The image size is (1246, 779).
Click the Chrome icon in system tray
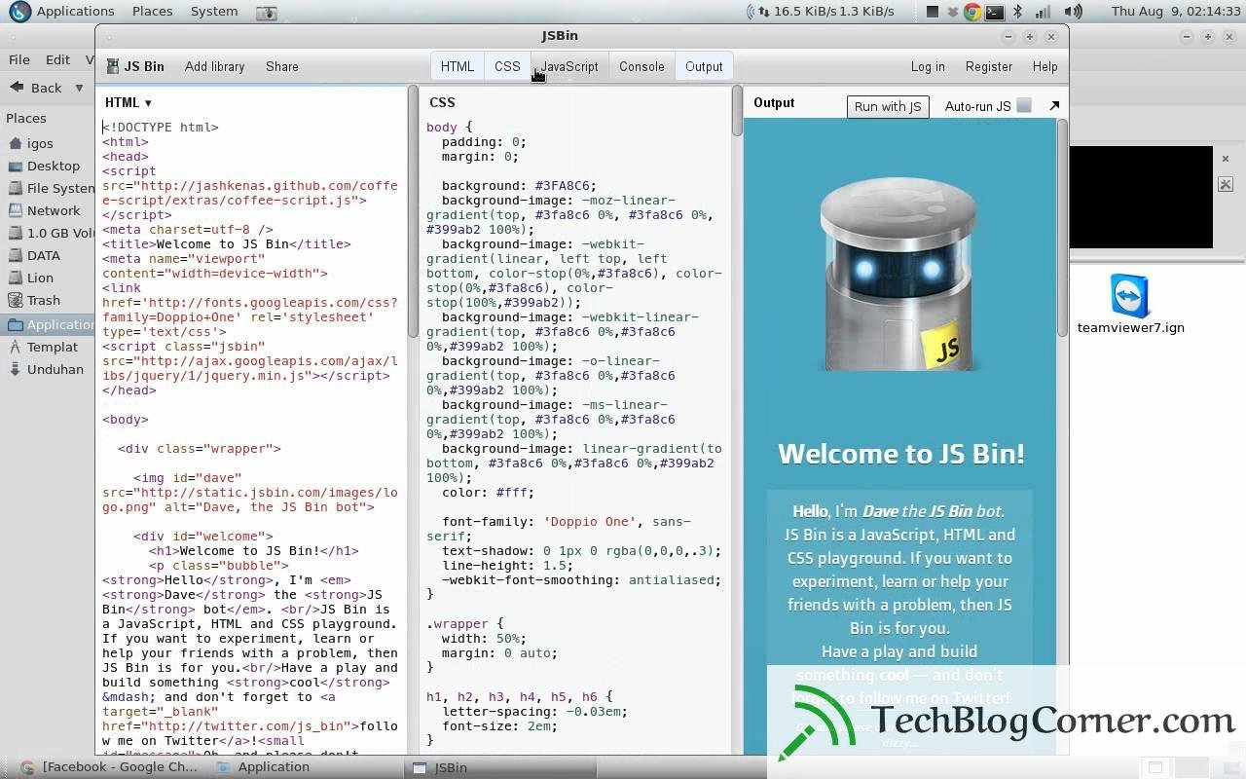(x=971, y=12)
